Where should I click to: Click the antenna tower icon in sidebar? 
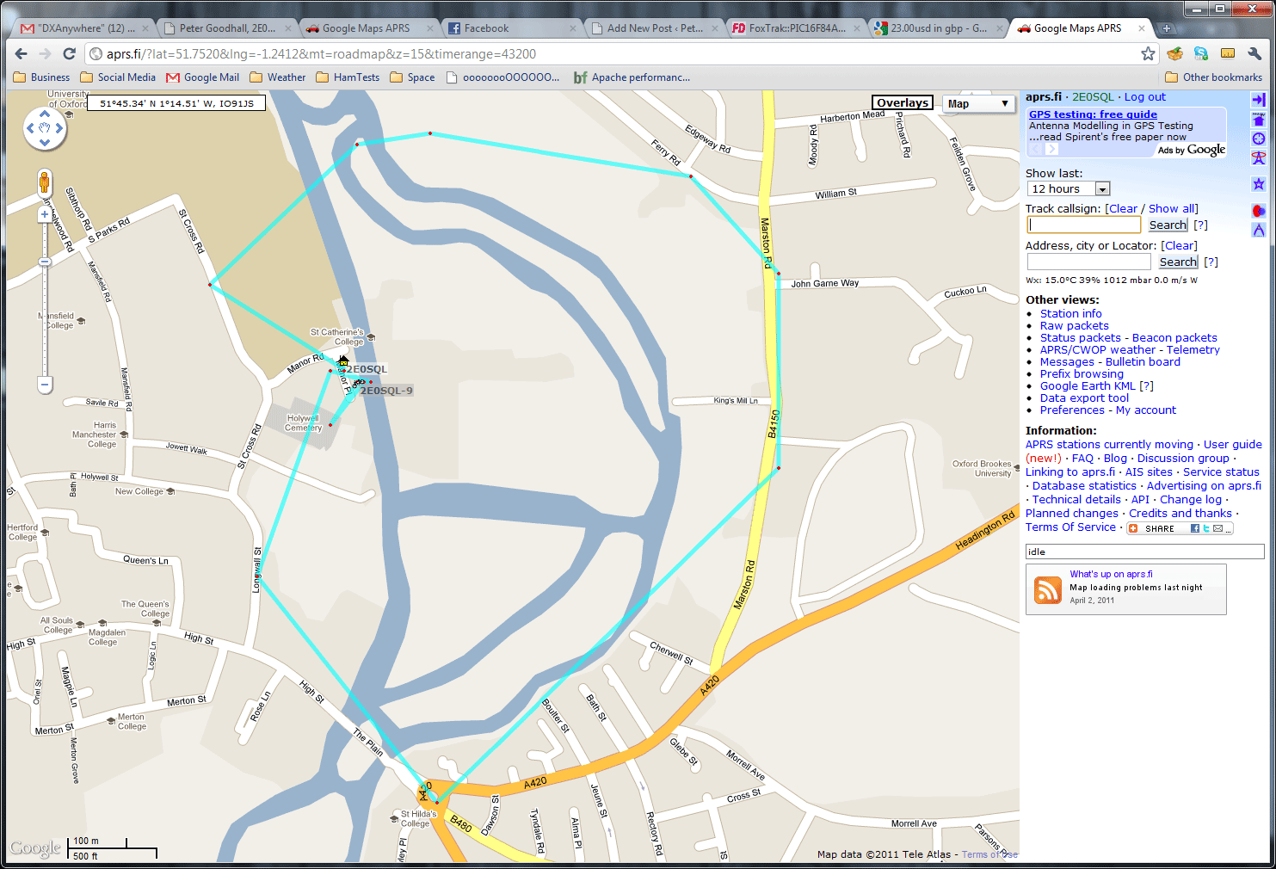[x=1259, y=157]
